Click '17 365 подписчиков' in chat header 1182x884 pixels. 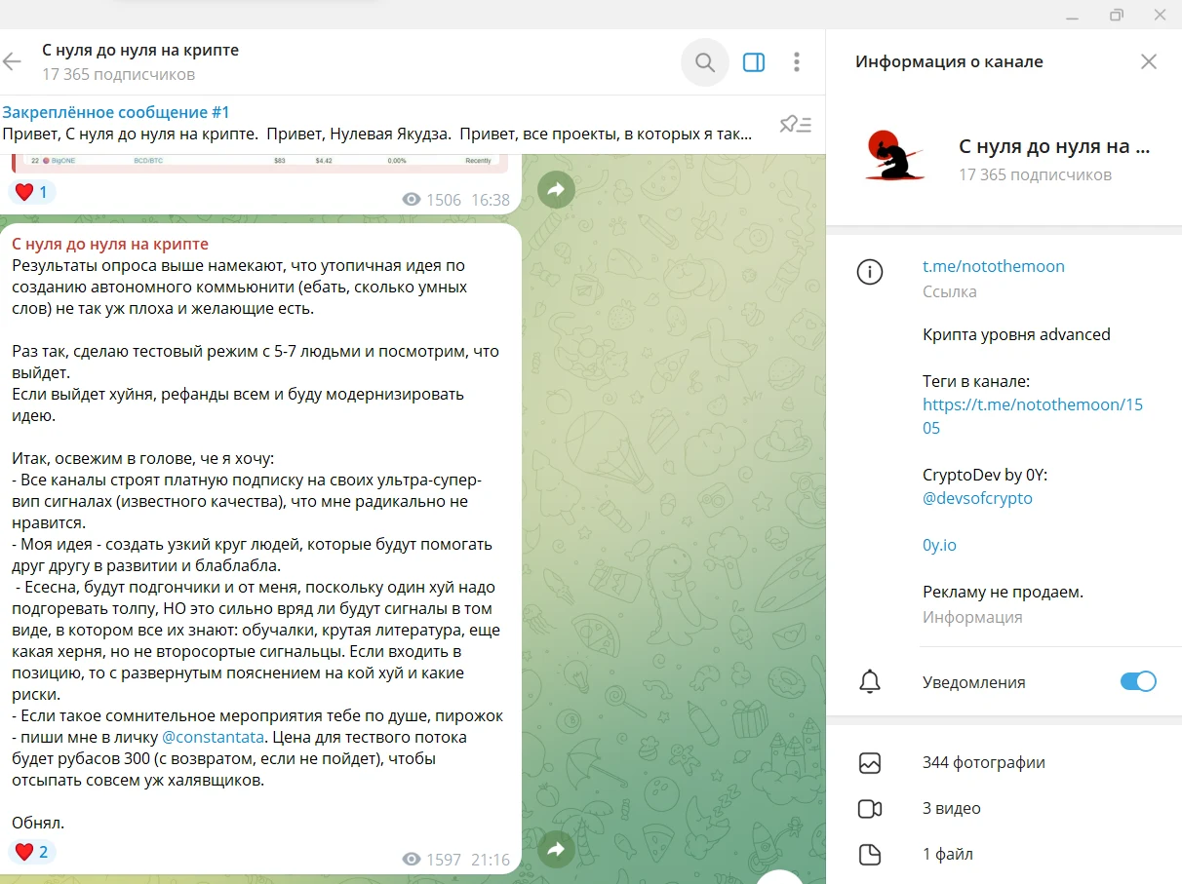tap(118, 74)
